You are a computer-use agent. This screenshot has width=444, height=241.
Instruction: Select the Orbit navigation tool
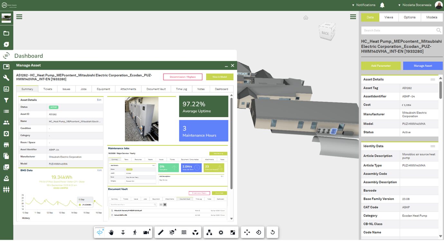[100, 232]
